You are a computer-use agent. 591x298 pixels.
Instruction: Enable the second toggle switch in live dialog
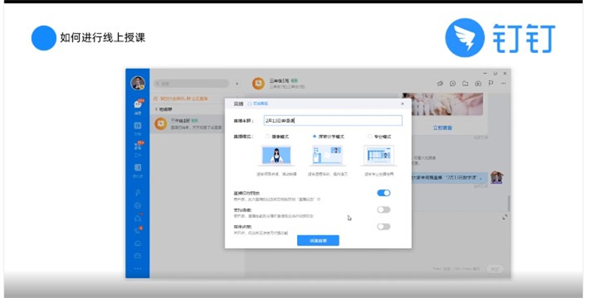tap(383, 209)
